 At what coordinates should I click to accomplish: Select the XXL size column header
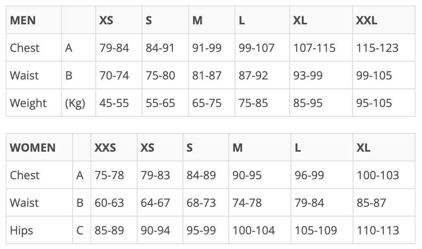coord(366,20)
